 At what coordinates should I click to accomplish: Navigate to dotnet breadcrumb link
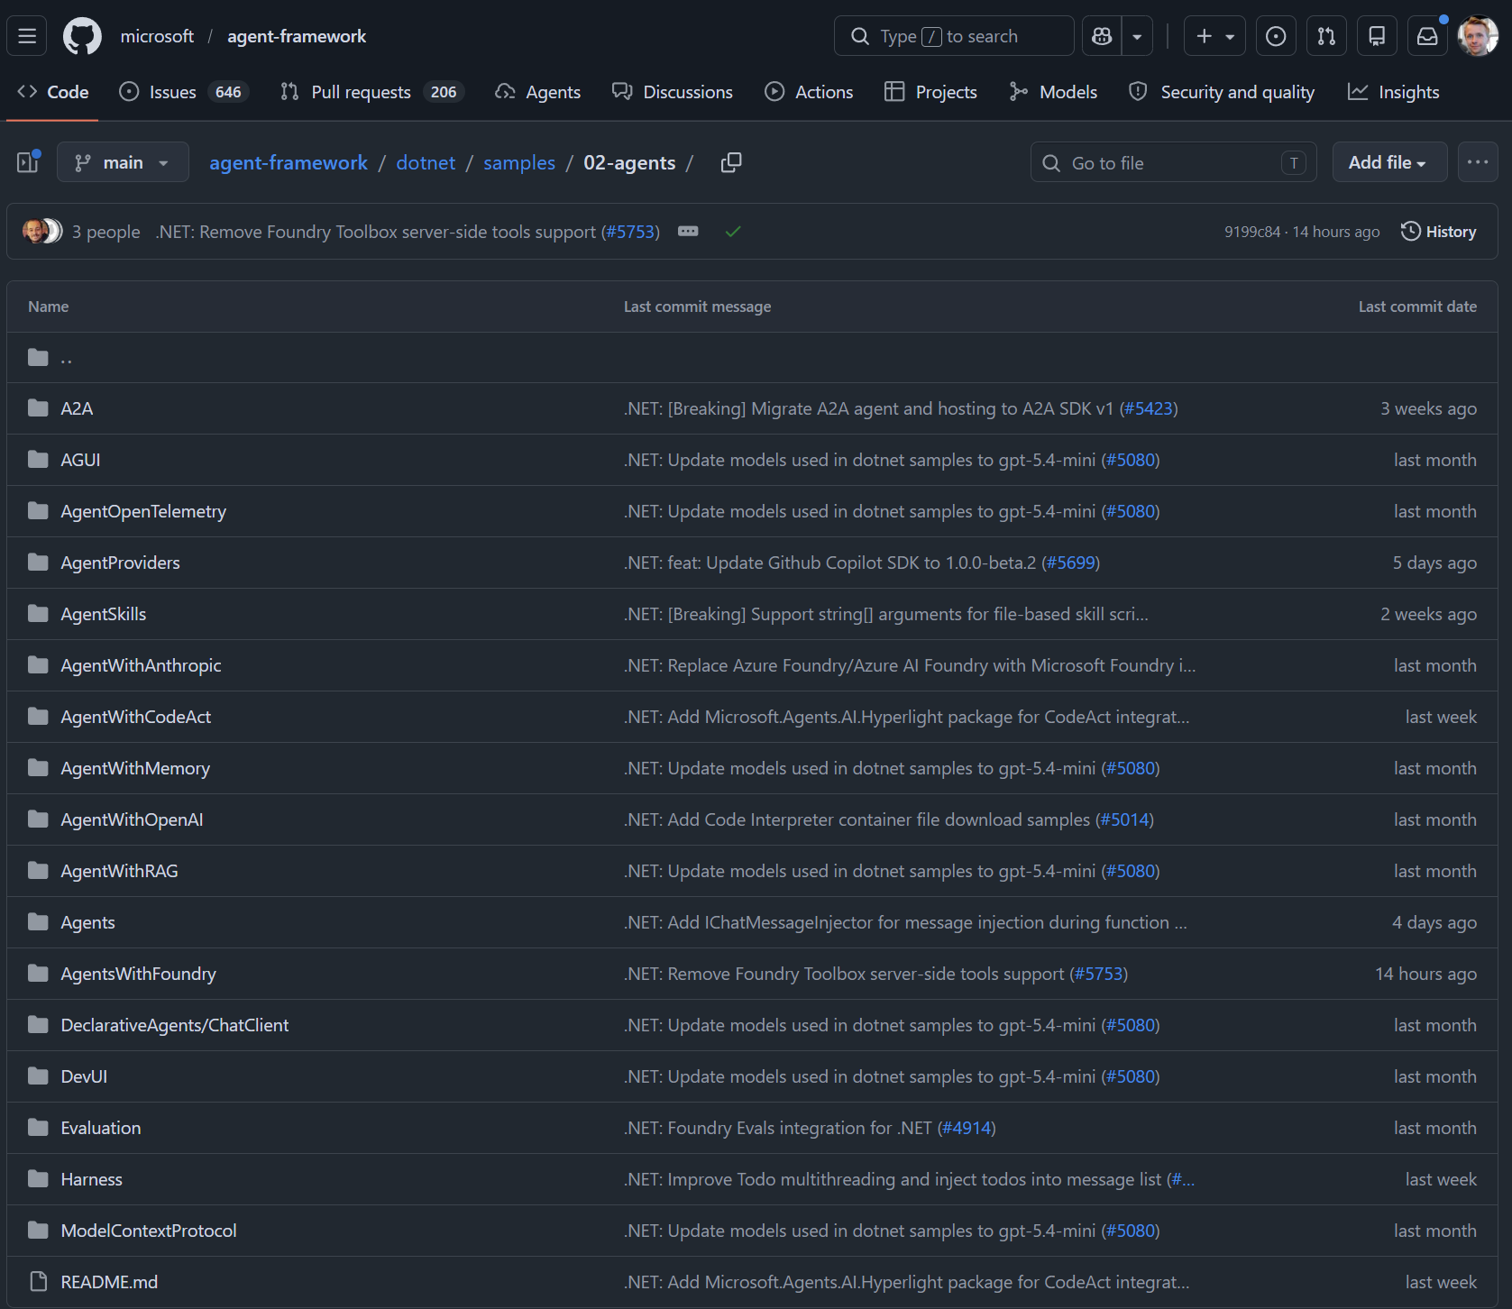coord(426,162)
